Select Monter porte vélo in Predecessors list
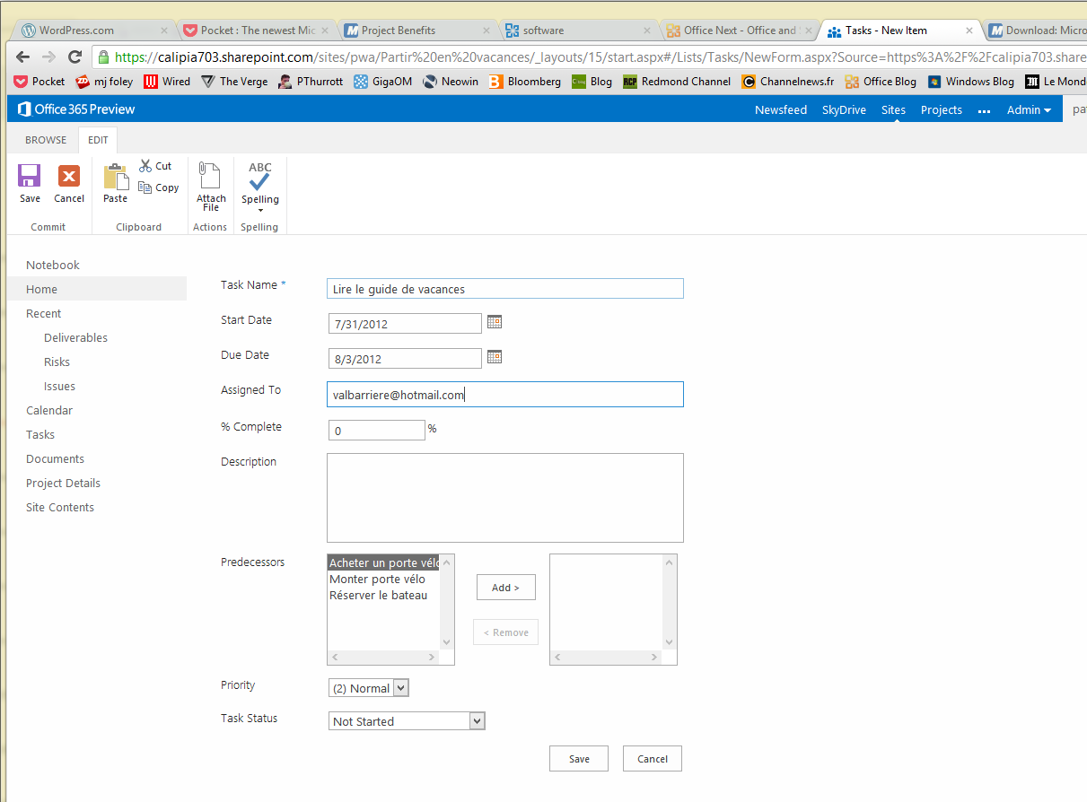The width and height of the screenshot is (1087, 802). (378, 580)
